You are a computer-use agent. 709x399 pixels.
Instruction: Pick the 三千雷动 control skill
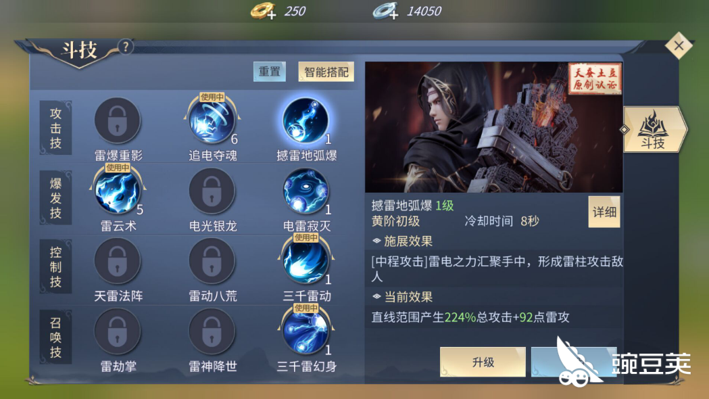(x=305, y=262)
